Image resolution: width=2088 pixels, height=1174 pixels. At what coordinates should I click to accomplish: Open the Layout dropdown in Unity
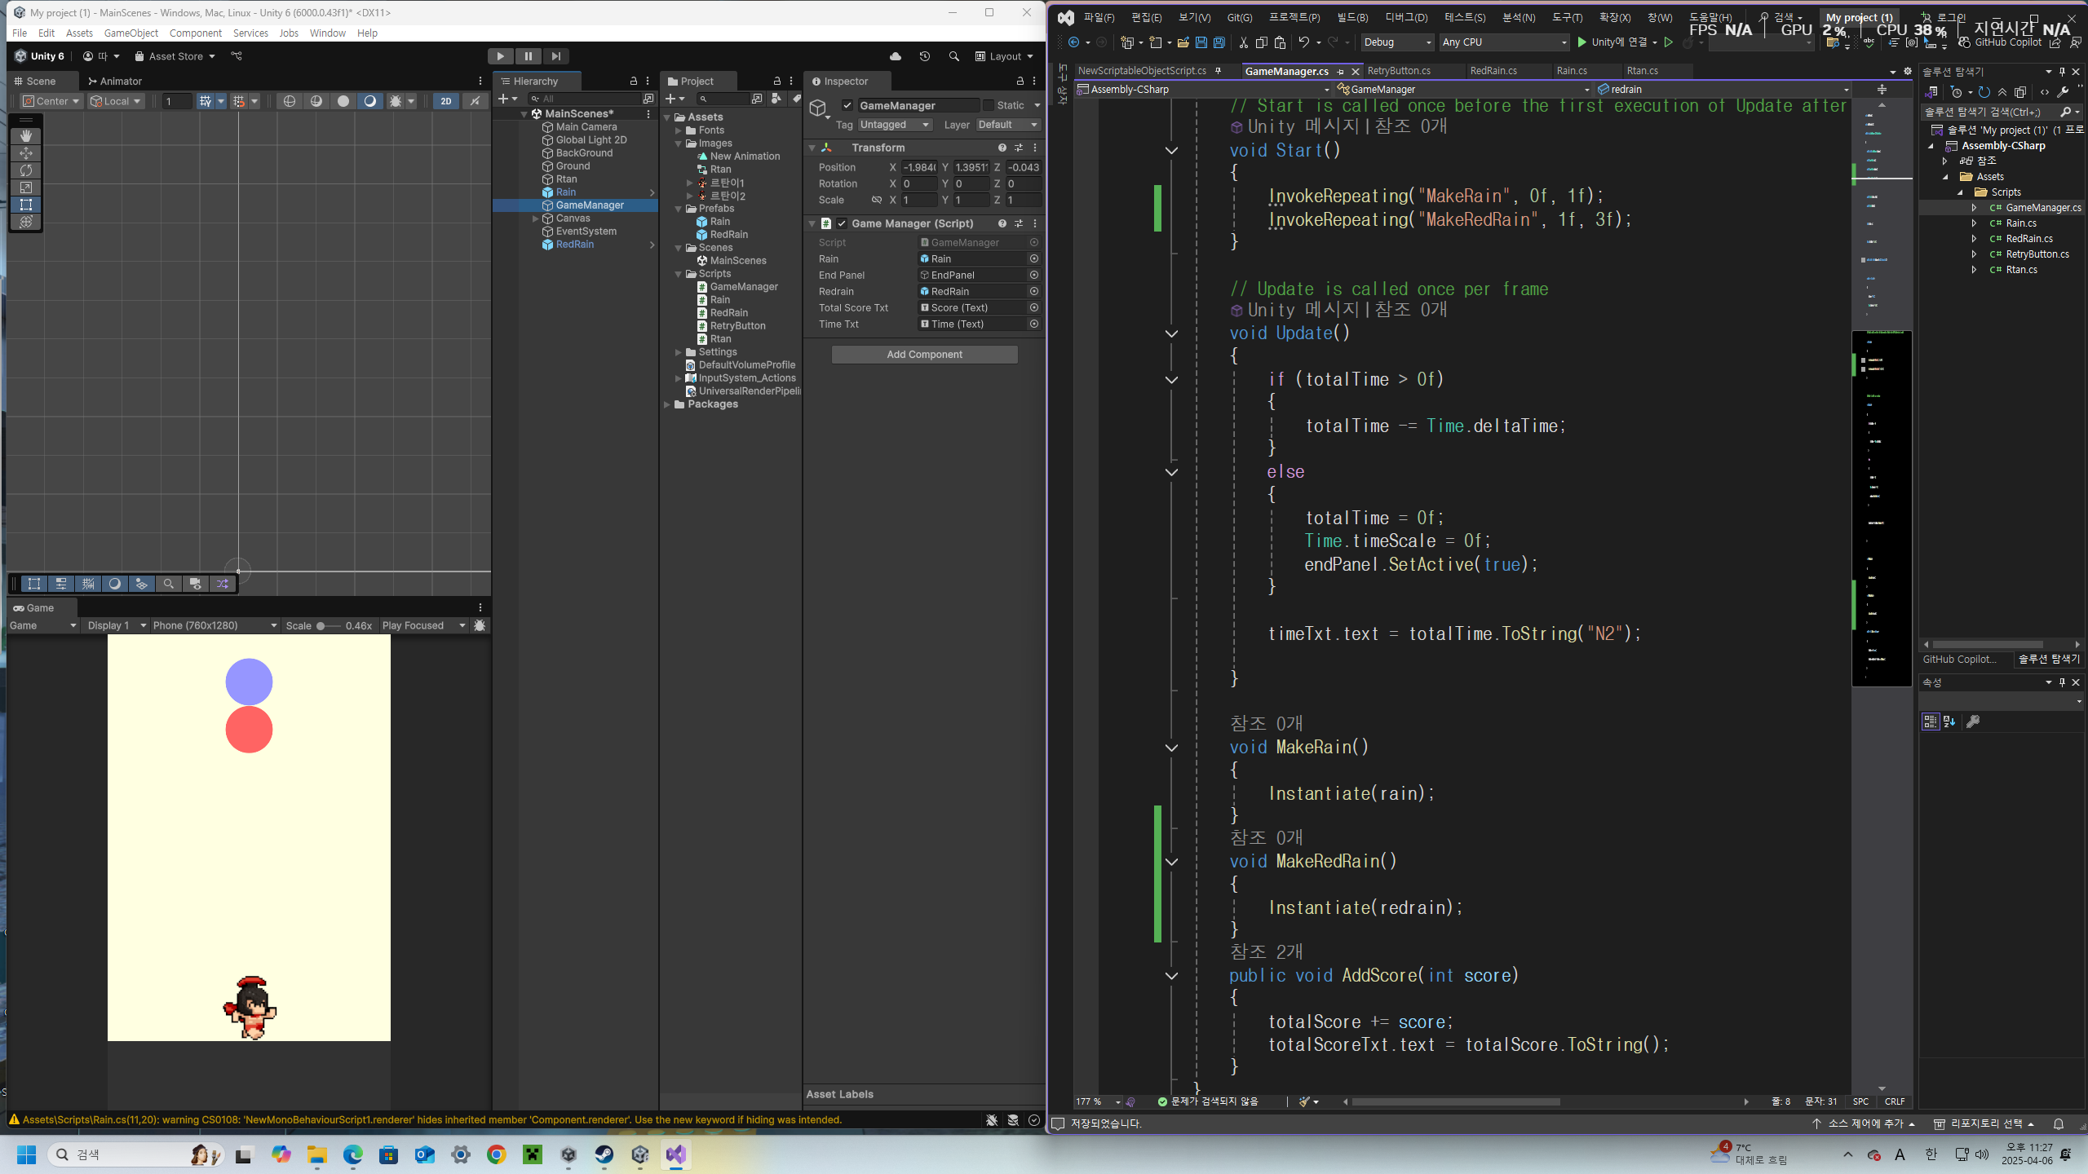(x=1004, y=56)
